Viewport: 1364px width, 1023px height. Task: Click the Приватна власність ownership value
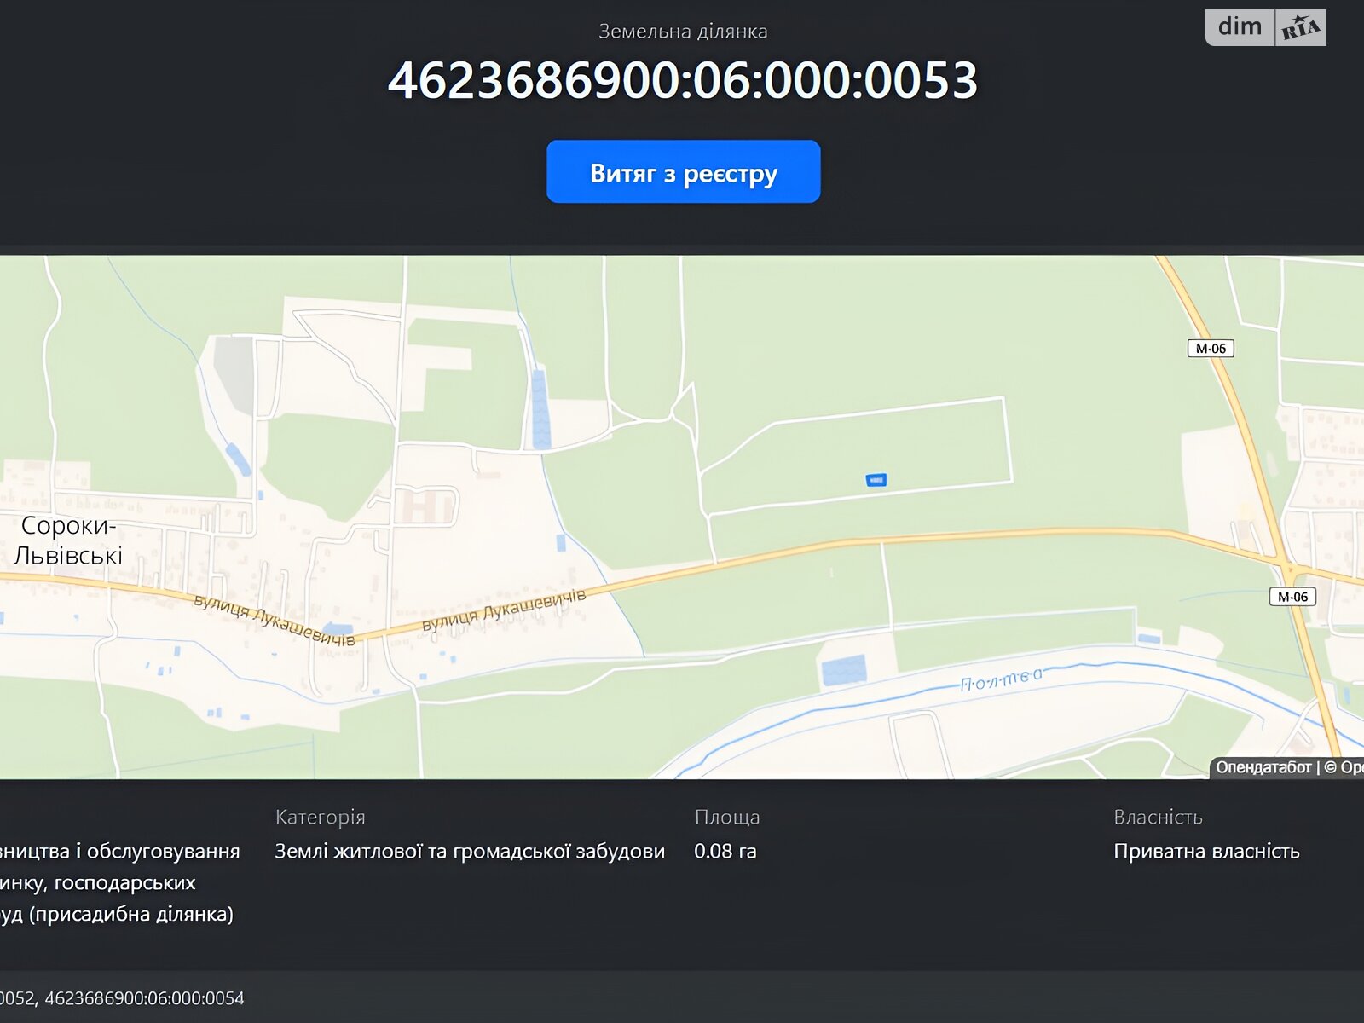[1206, 851]
